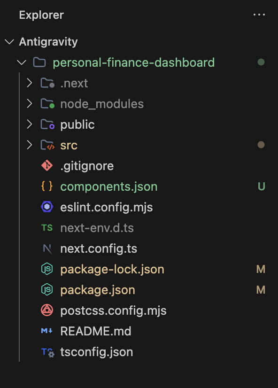Open the Explorer more actions menu

pyautogui.click(x=259, y=14)
